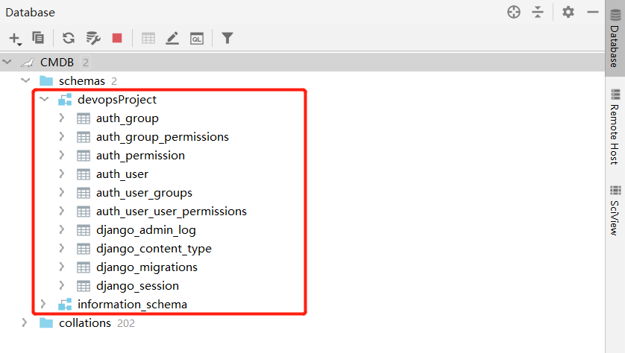Click the Edit Source pencil icon
The image size is (625, 353).
pos(172,38)
